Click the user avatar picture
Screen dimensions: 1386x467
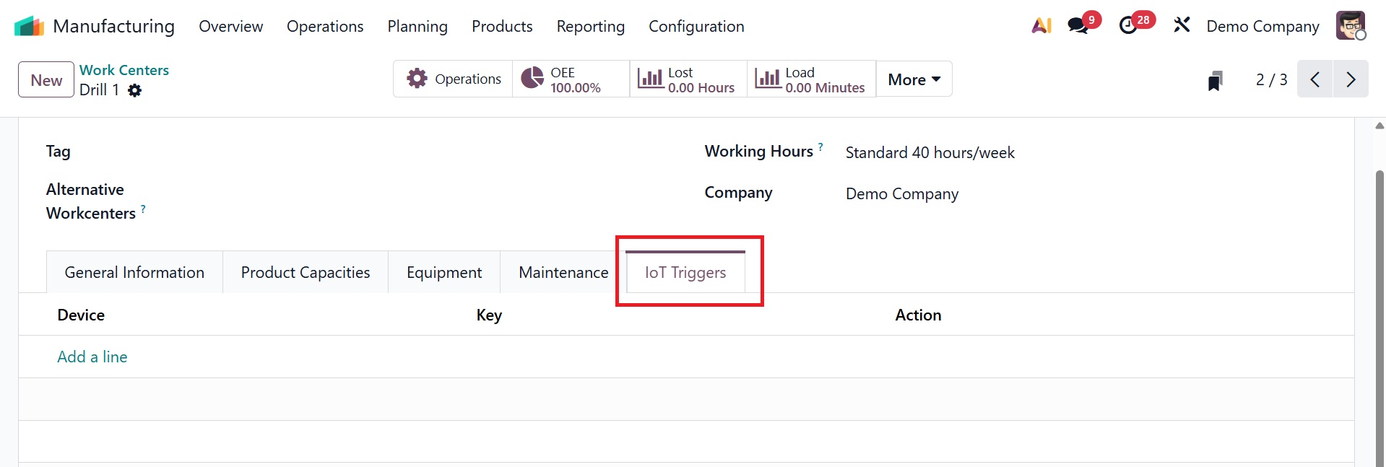coord(1350,26)
